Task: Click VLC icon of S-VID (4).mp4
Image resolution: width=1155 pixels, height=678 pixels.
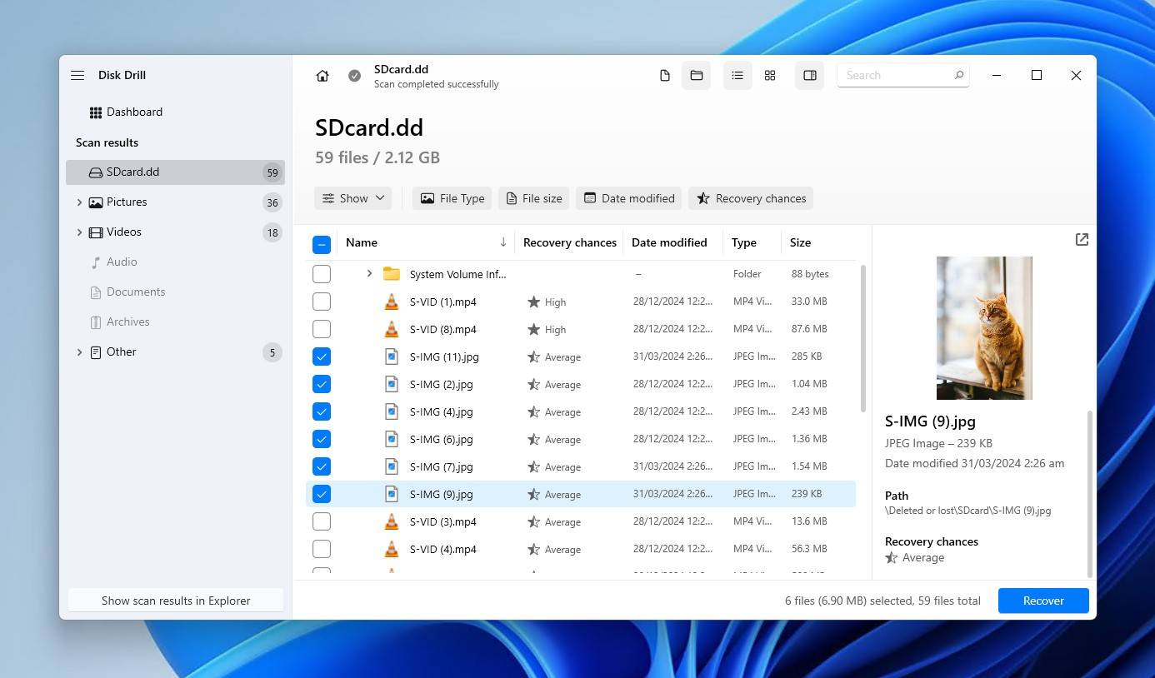Action: click(392, 549)
